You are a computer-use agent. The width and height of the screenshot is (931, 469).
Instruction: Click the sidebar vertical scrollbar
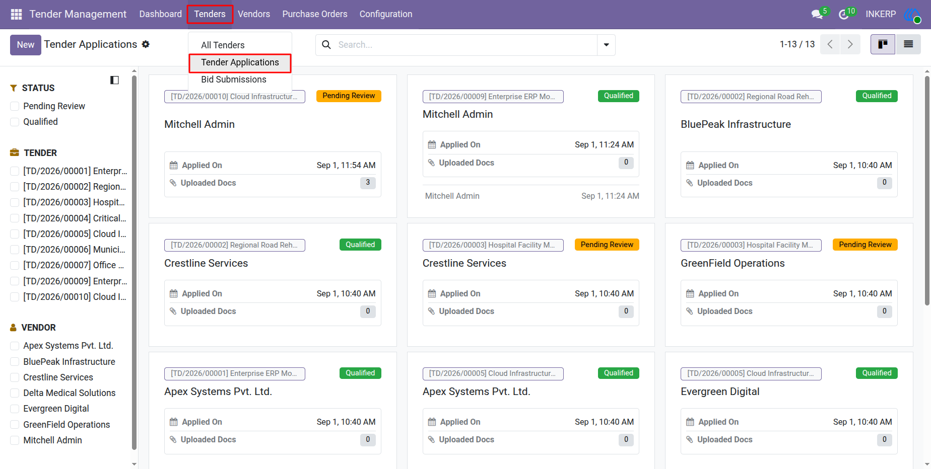click(x=134, y=262)
